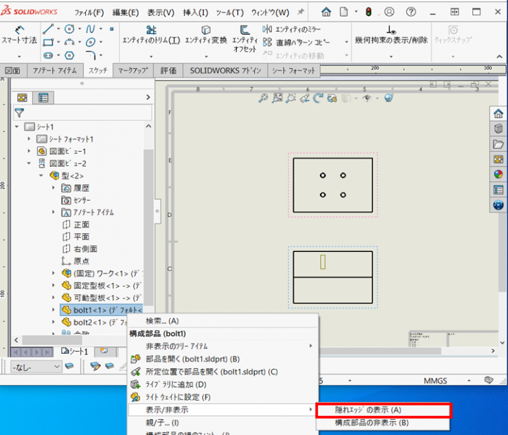Collapse the シート1 tree node

(x=17, y=127)
